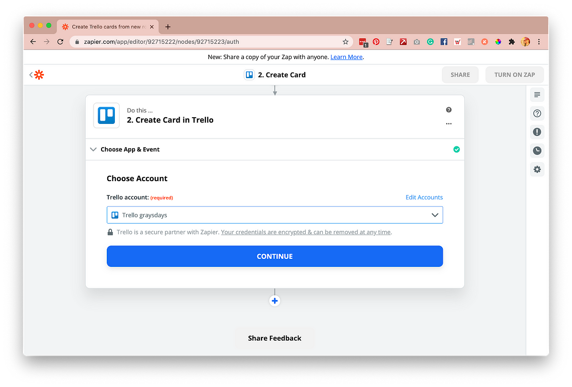Viewport: 572px width, 387px height.
Task: Open the Chrome extensions puzzle icon
Action: tap(511, 42)
